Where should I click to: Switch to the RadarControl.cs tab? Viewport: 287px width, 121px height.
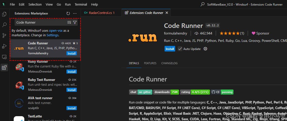point(101,13)
